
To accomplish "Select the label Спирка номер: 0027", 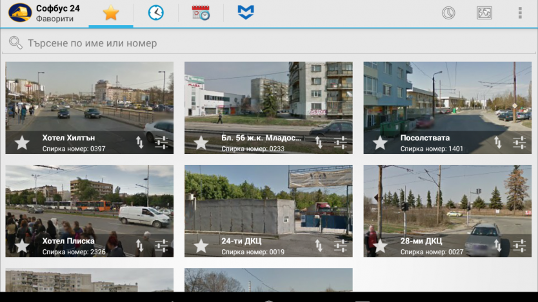I will tap(432, 252).
